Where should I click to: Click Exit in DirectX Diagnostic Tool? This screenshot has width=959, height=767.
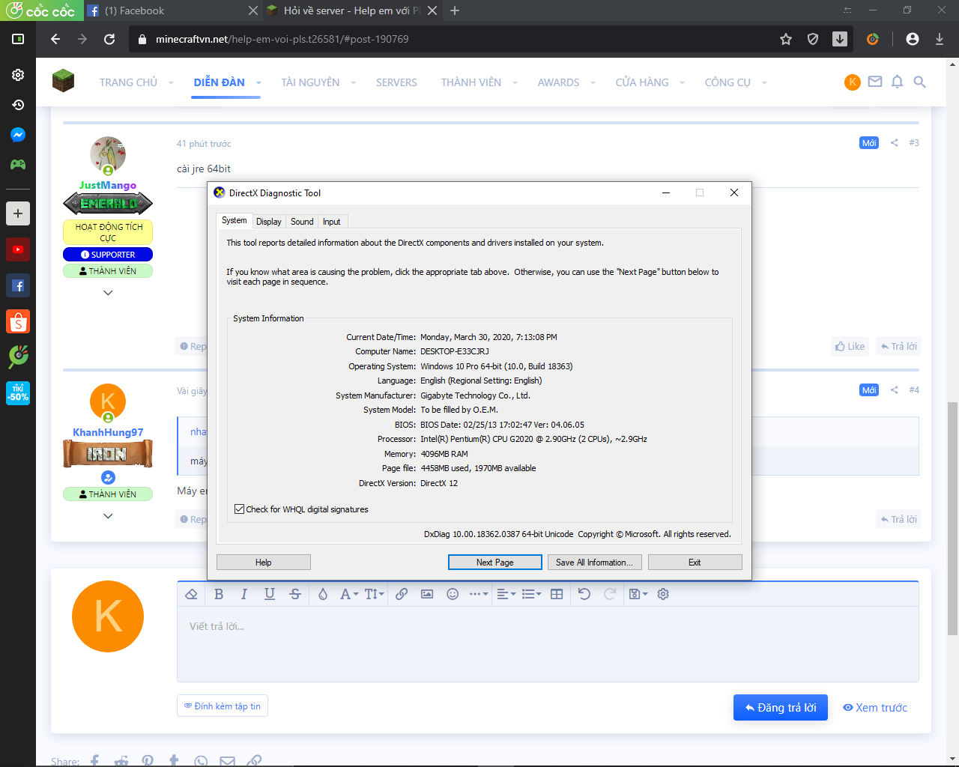[x=695, y=563]
